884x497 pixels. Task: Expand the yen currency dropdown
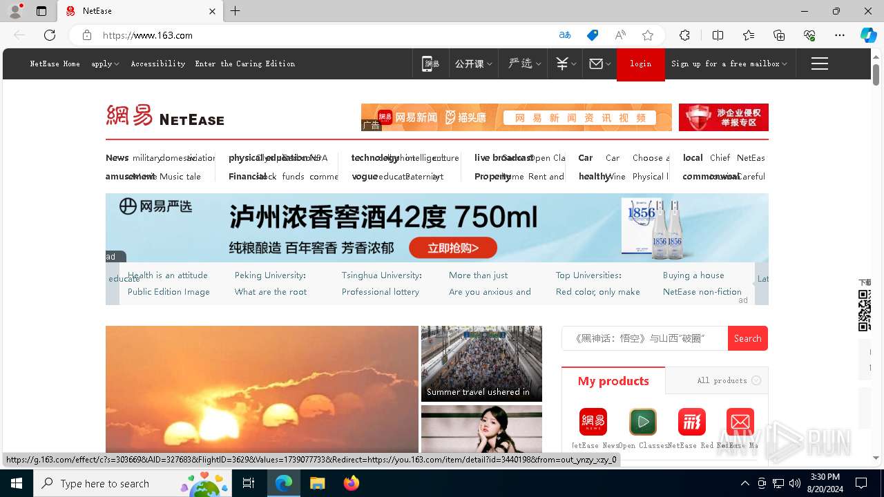566,64
